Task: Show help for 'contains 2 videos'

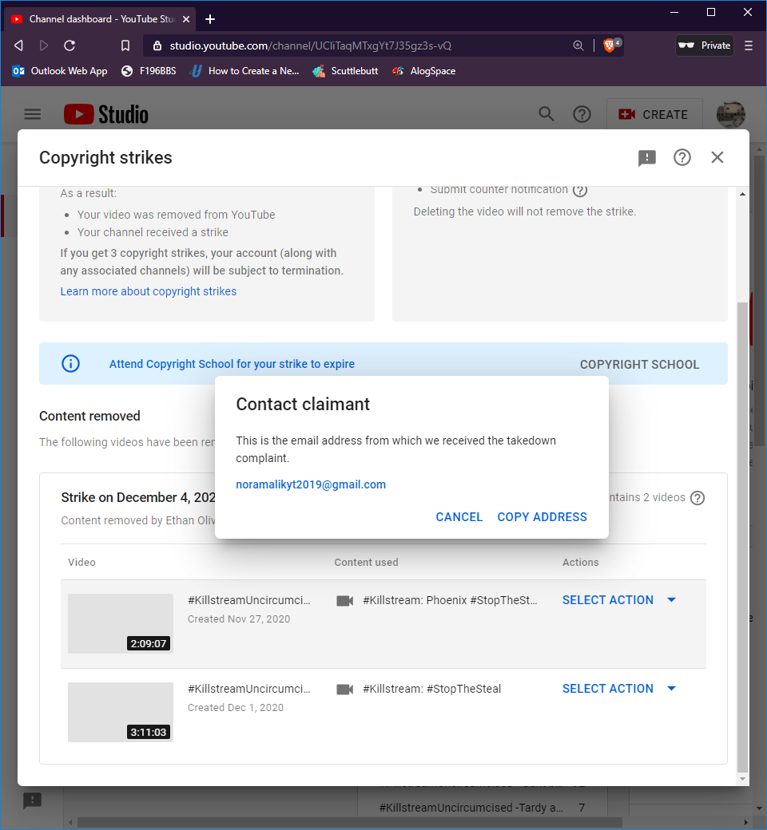Action: (x=697, y=497)
